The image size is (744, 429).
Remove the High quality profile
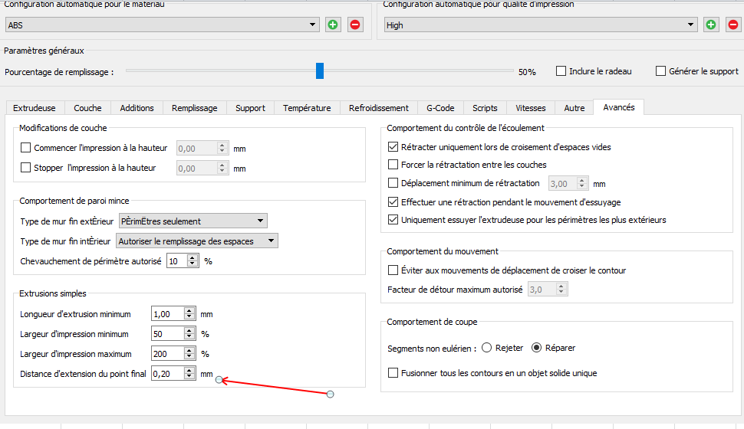pyautogui.click(x=733, y=25)
